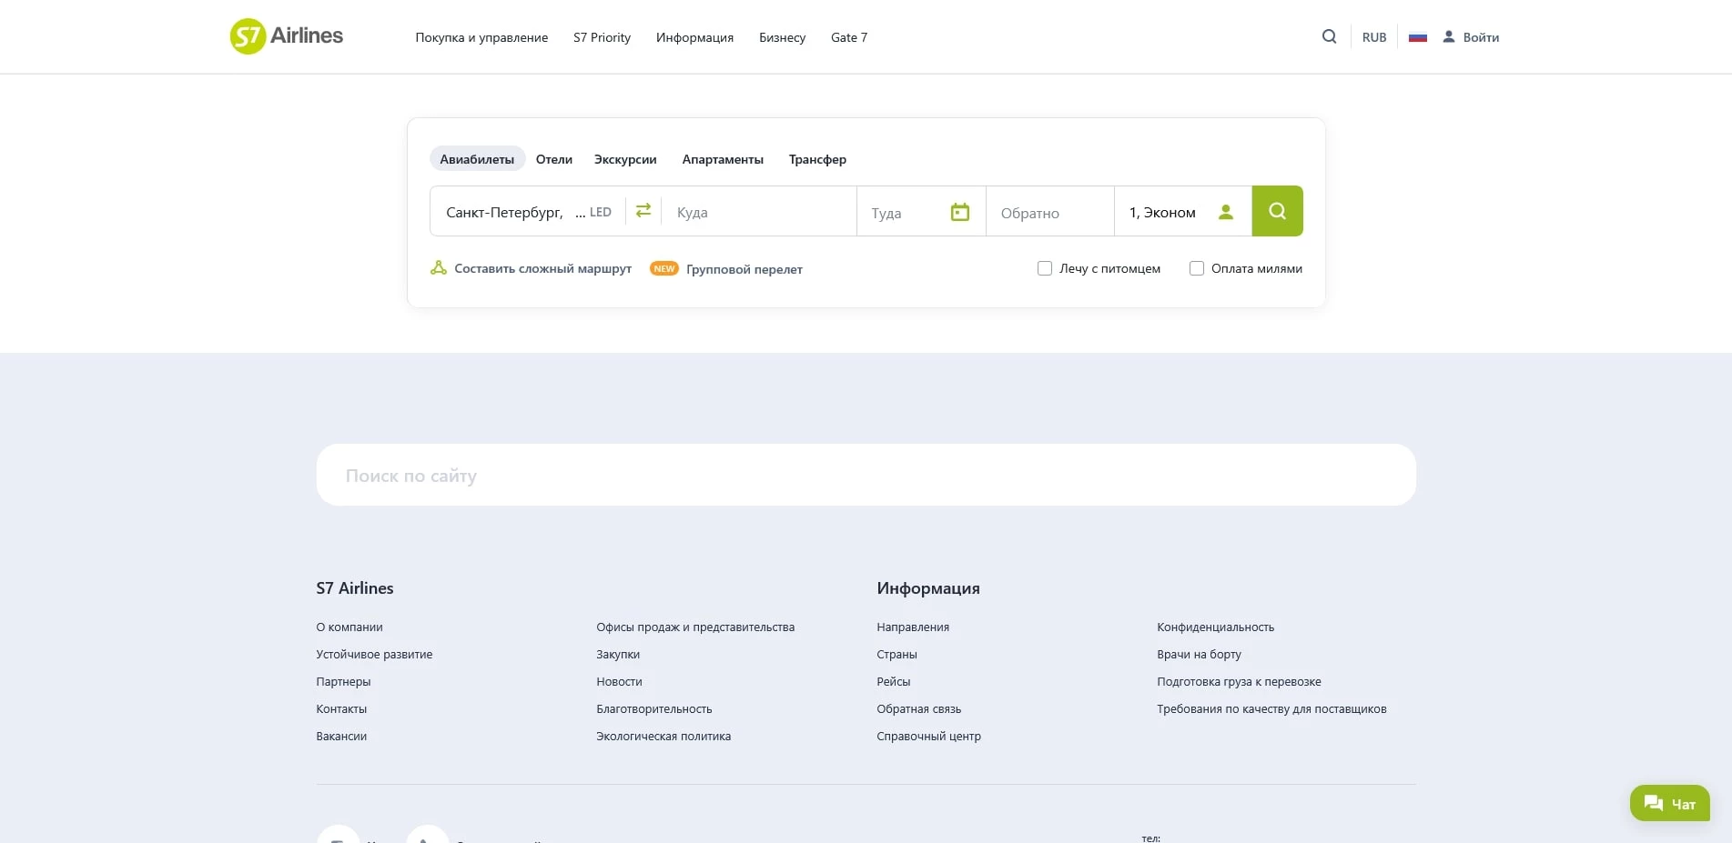Open the departure date calendar icon
Screen dimensions: 1732x843
click(959, 212)
